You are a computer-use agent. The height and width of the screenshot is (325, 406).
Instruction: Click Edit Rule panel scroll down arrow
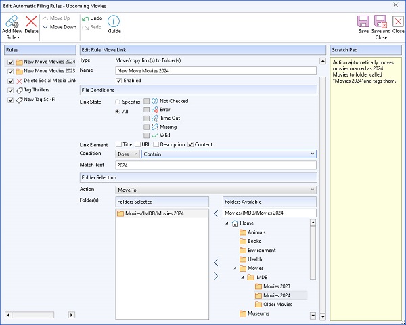pyautogui.click(x=323, y=316)
